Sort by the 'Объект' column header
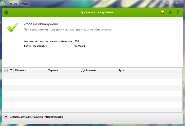The image size is (185, 126). pos(30,70)
